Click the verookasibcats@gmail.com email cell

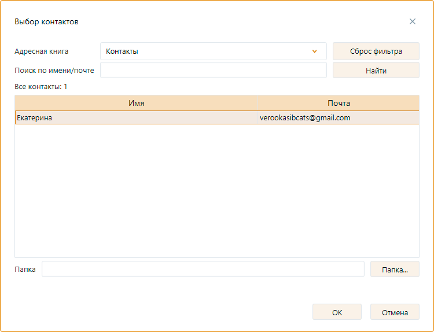[x=305, y=117]
